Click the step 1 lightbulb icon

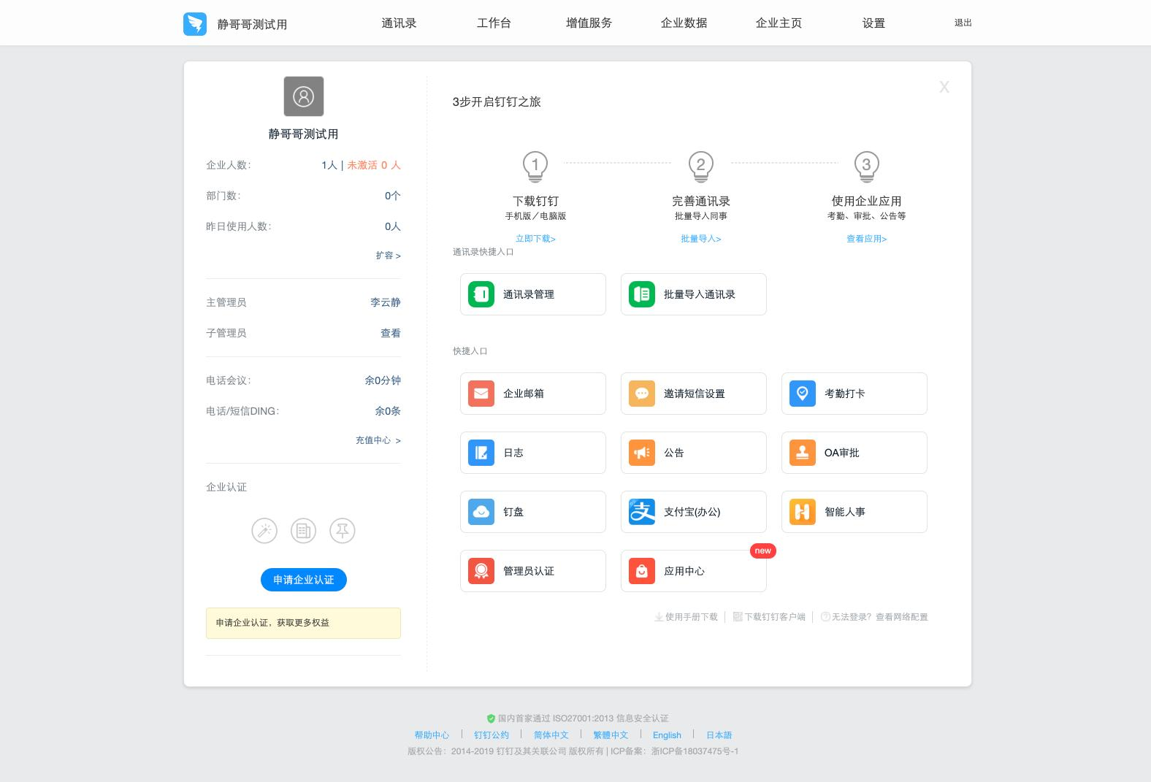535,167
